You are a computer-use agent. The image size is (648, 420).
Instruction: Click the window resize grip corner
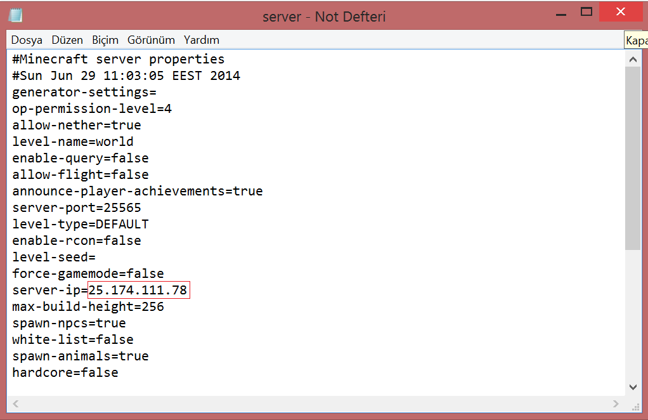tap(635, 407)
